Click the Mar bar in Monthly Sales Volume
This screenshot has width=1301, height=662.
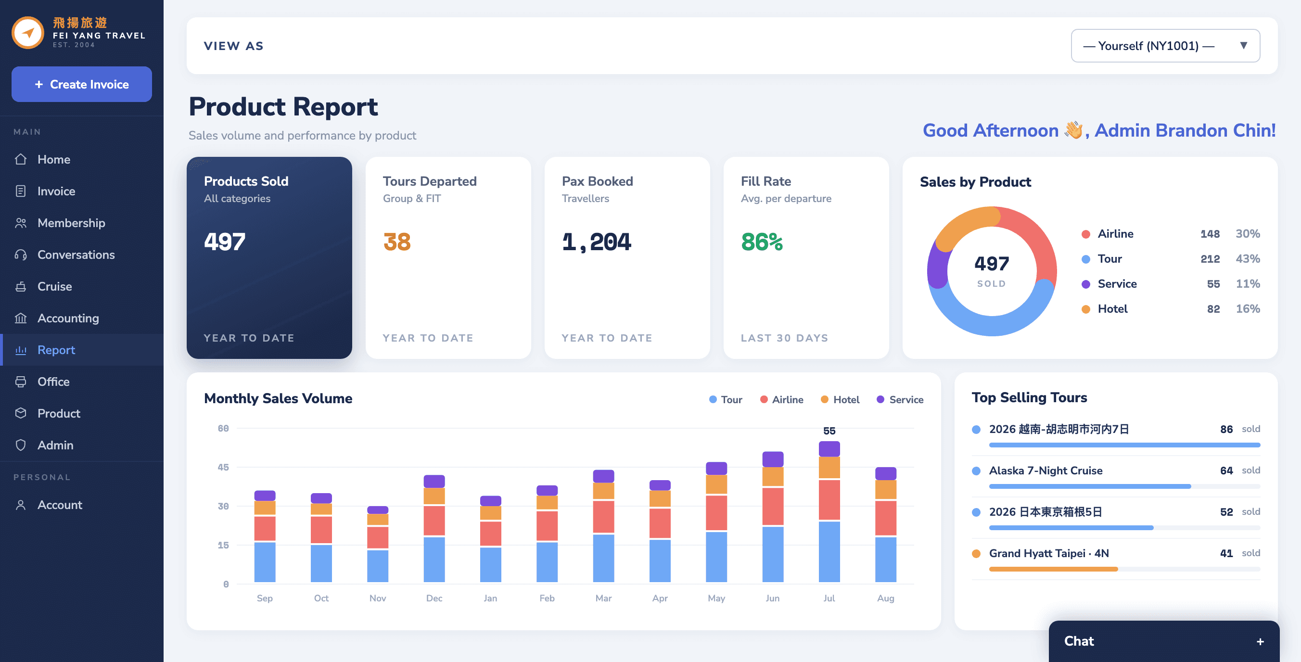[x=603, y=526]
